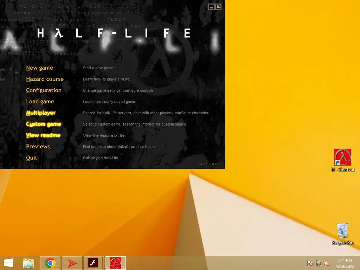This screenshot has width=360, height=270.
Task: Click View readme link
Action: [43, 135]
